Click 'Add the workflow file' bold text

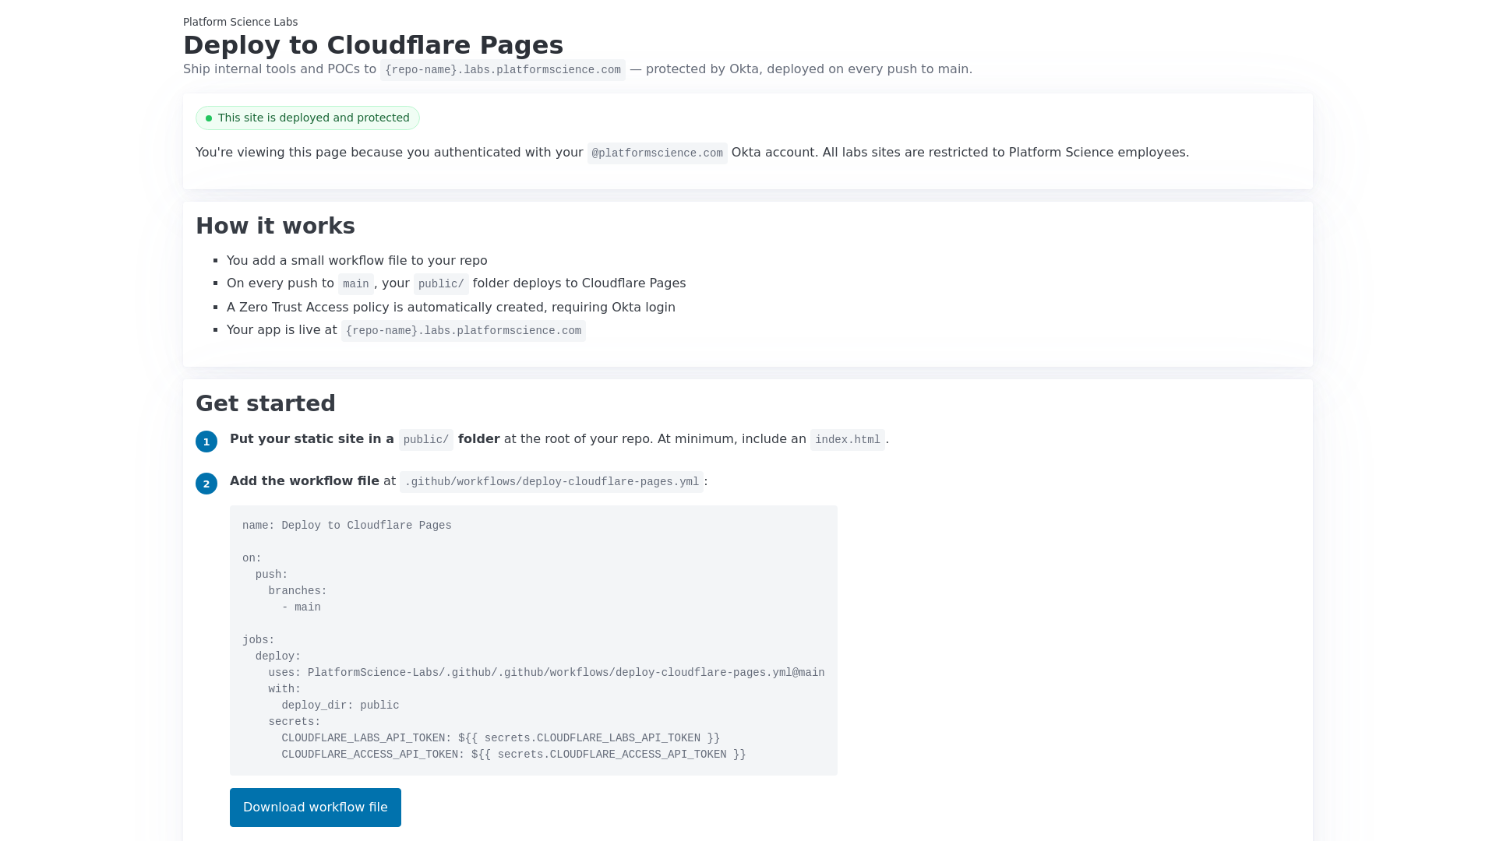click(x=305, y=481)
